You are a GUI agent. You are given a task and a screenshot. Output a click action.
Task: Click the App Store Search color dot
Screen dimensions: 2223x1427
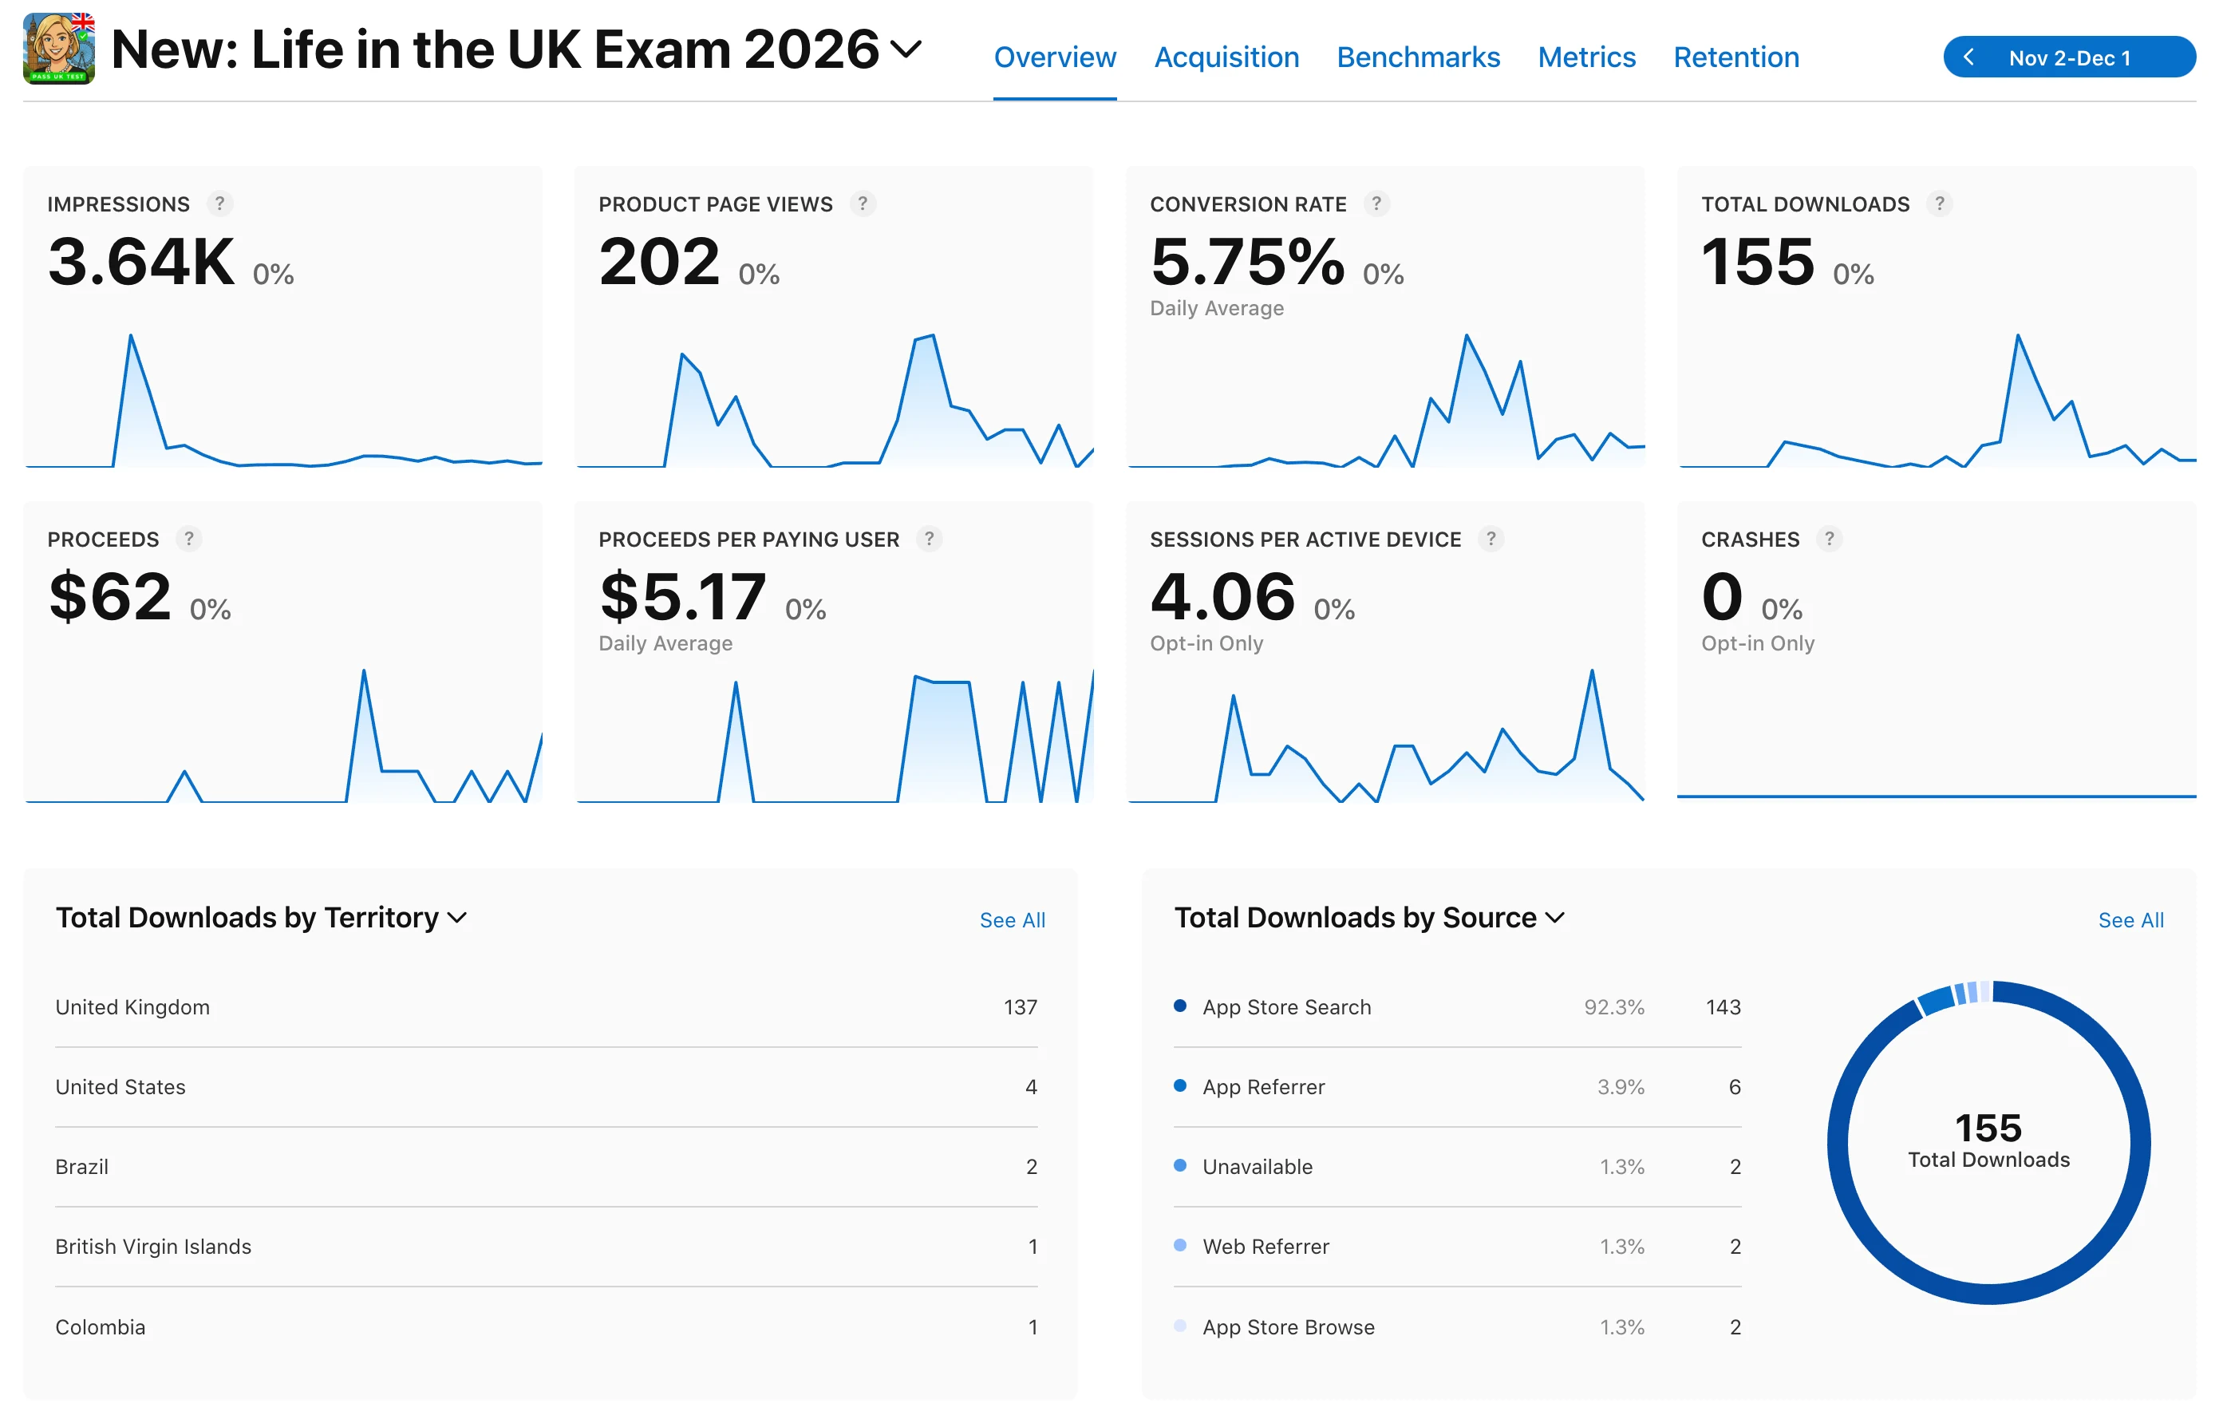(x=1180, y=1006)
